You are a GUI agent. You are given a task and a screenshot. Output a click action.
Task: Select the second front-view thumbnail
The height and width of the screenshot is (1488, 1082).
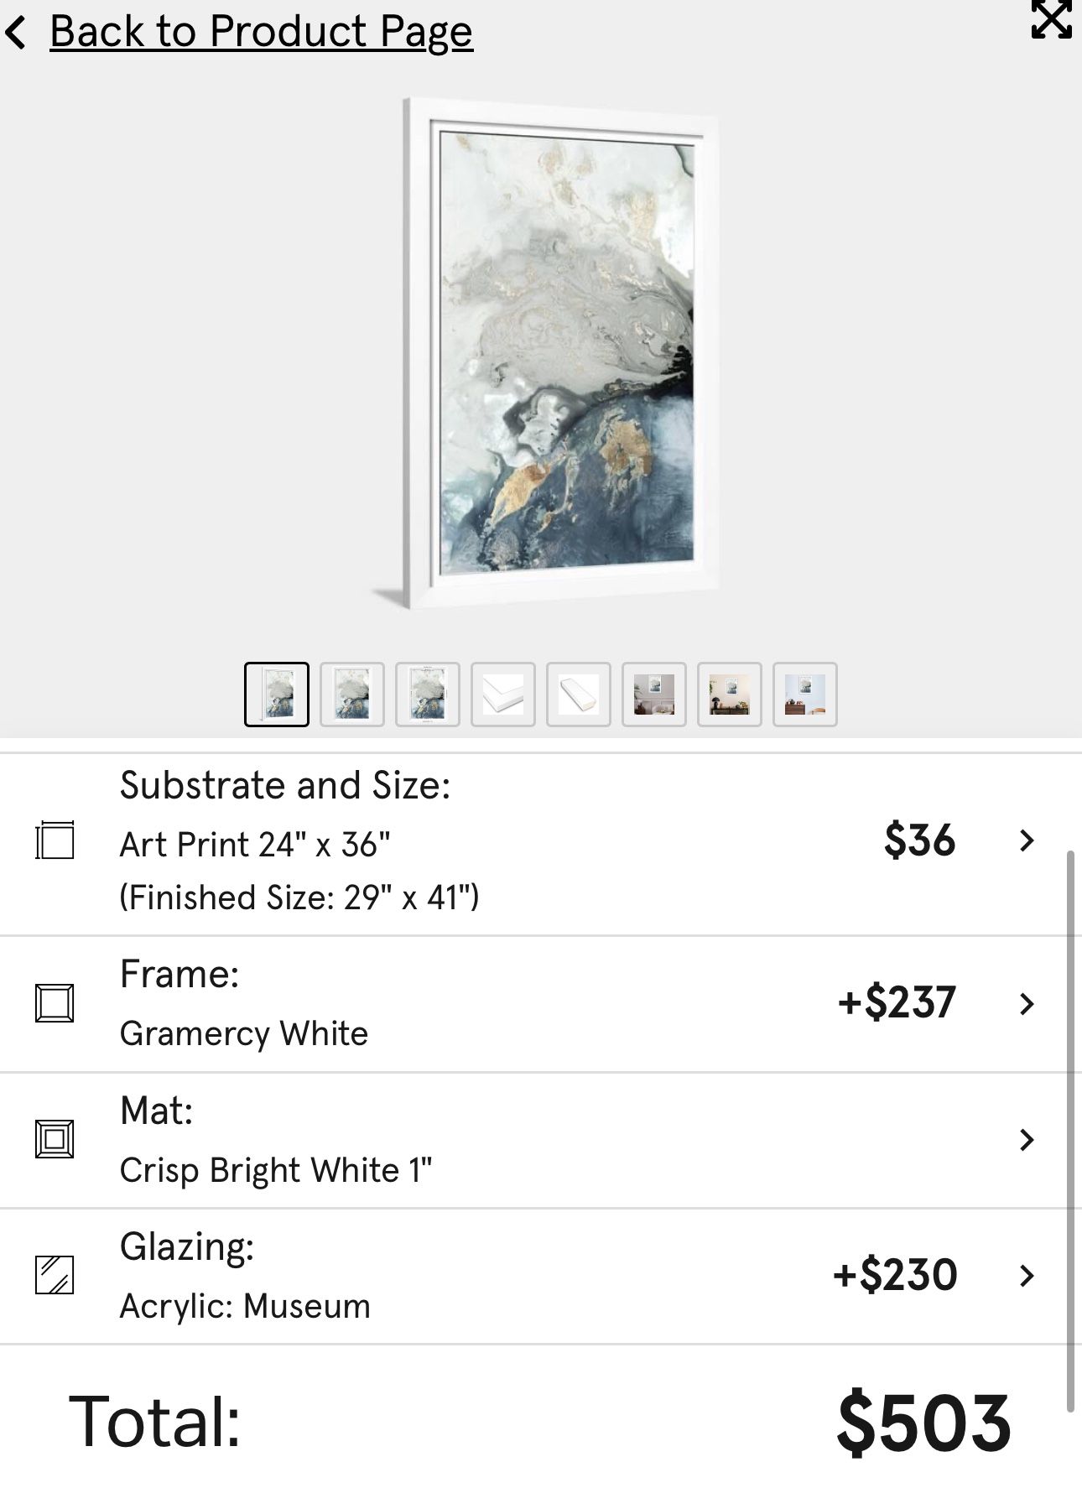click(x=352, y=695)
